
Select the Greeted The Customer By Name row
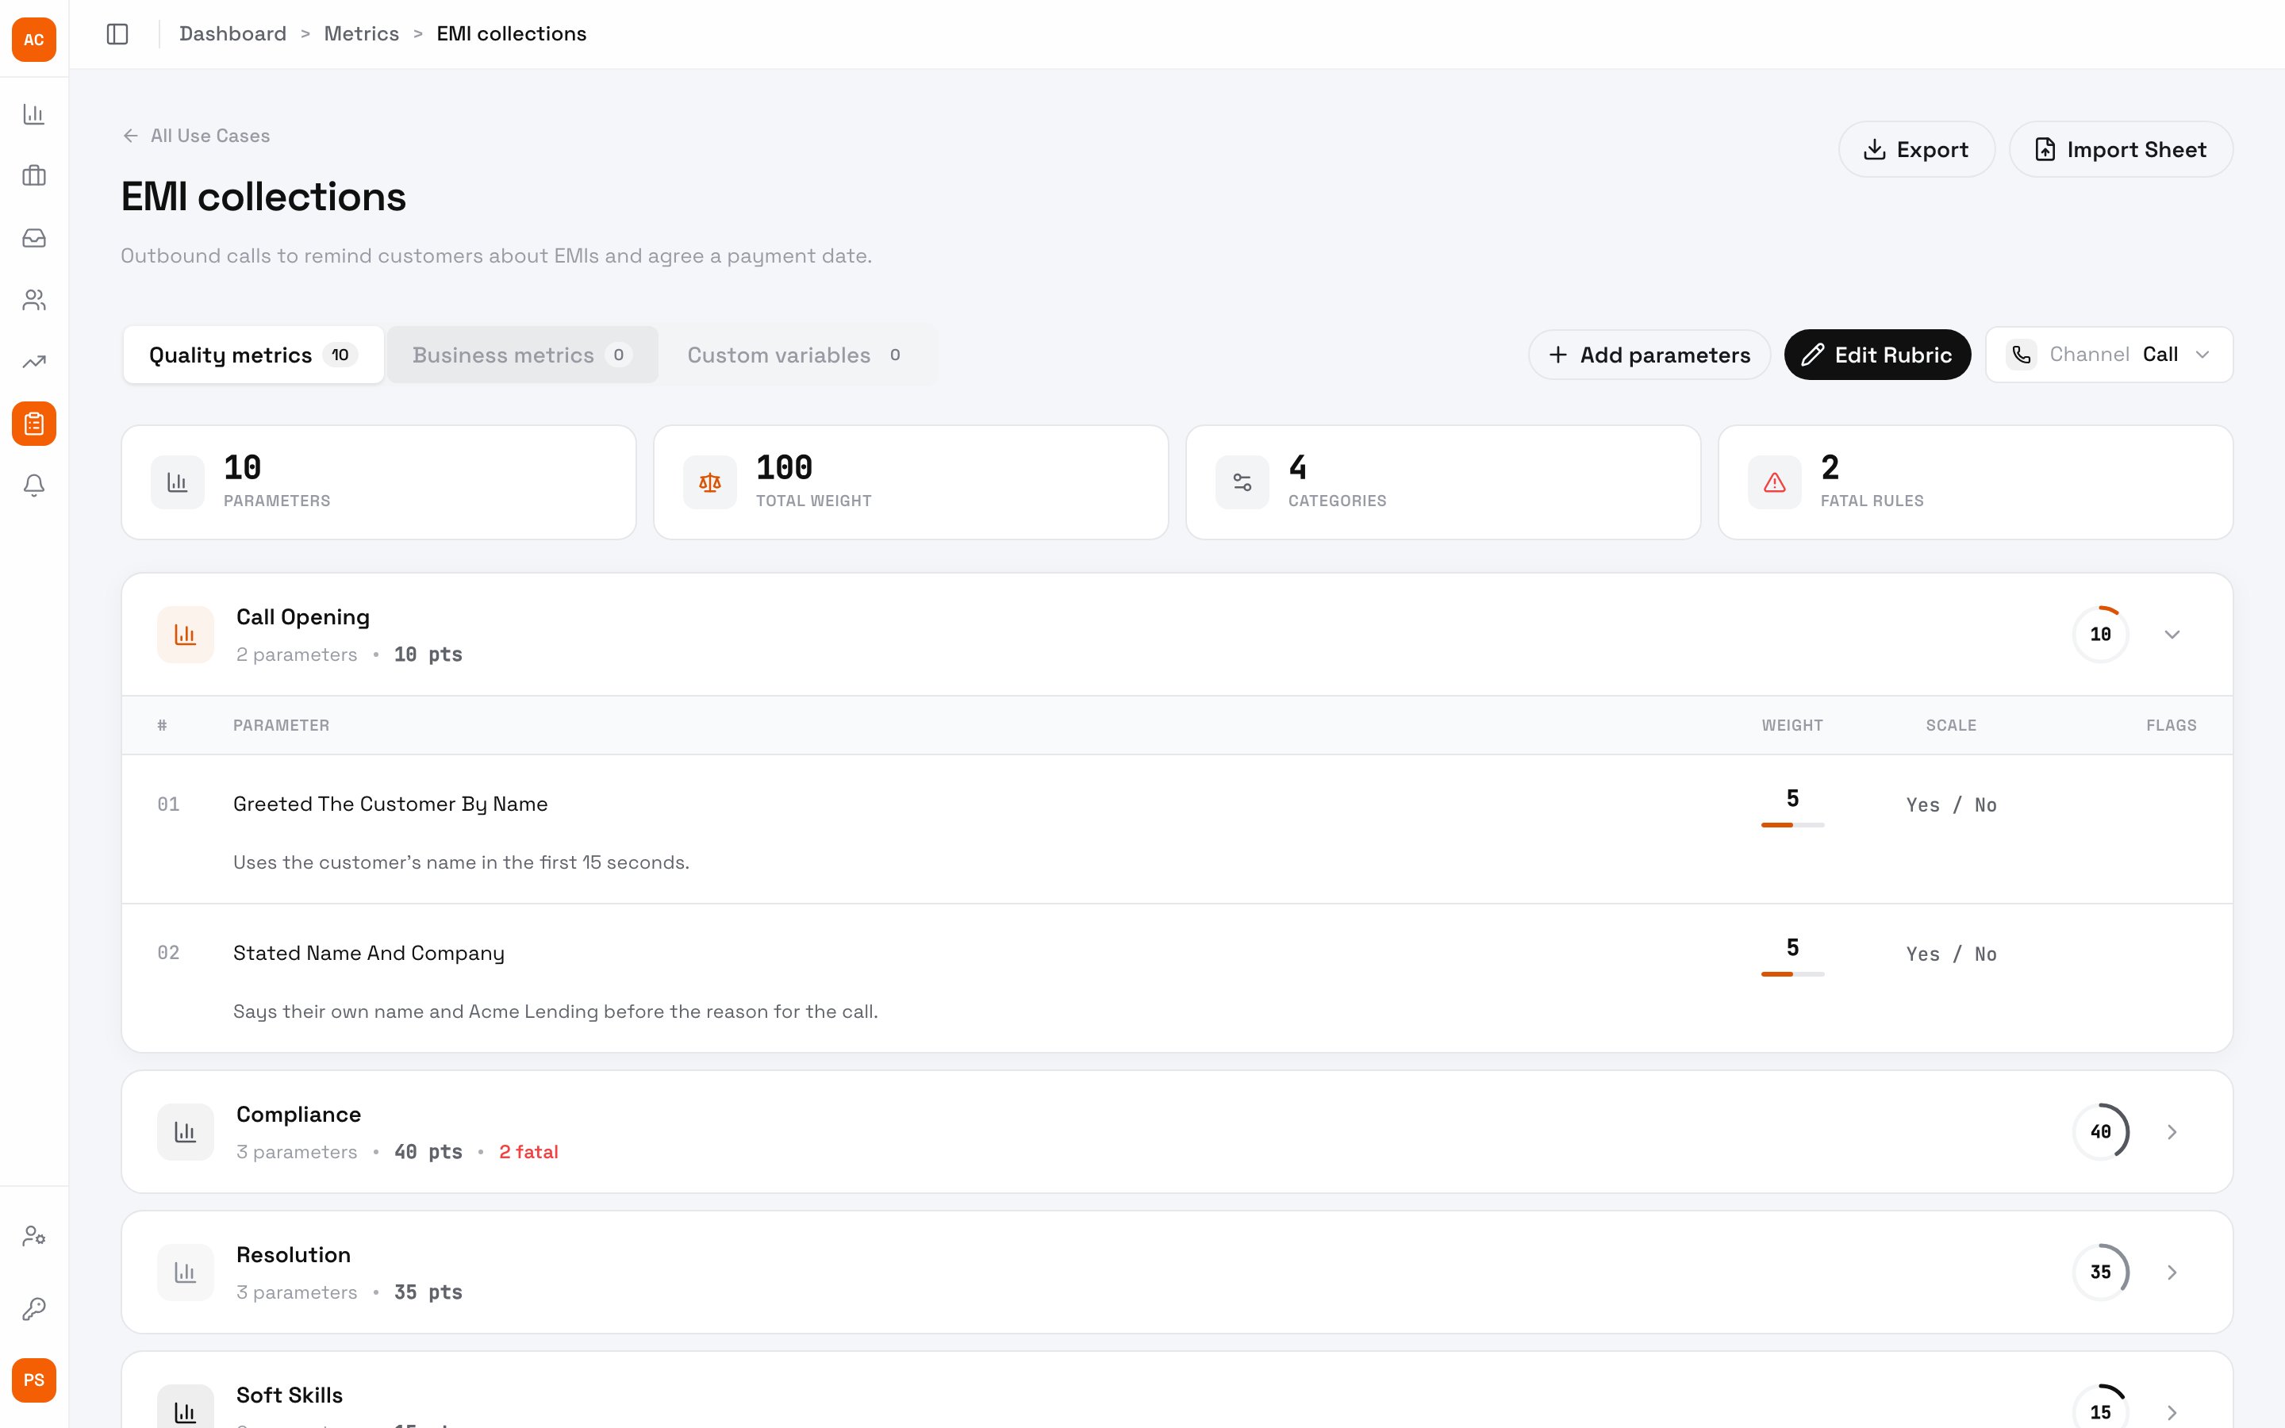click(x=1177, y=829)
